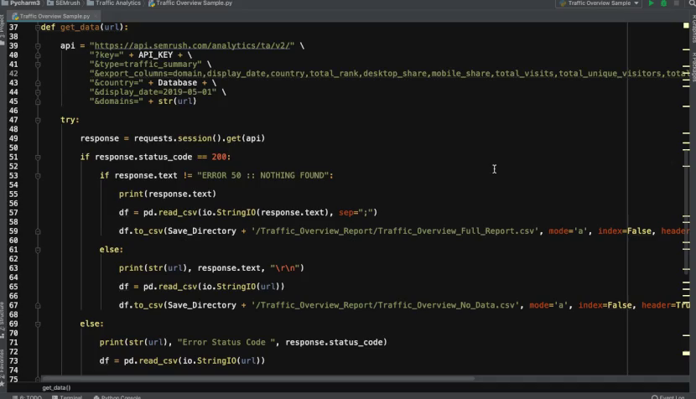Fold the status_code if block at line 51
The width and height of the screenshot is (696, 399).
click(x=36, y=157)
